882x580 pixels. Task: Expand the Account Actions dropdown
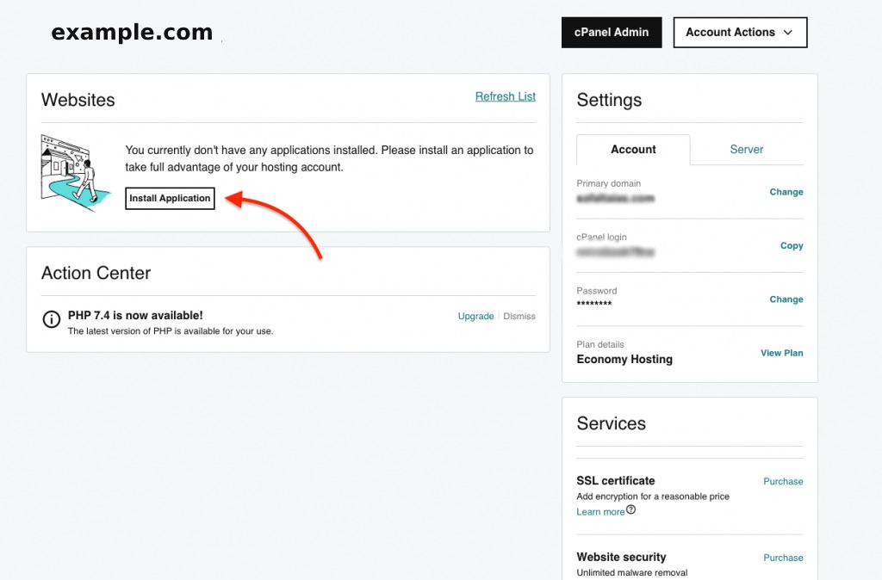[739, 33]
